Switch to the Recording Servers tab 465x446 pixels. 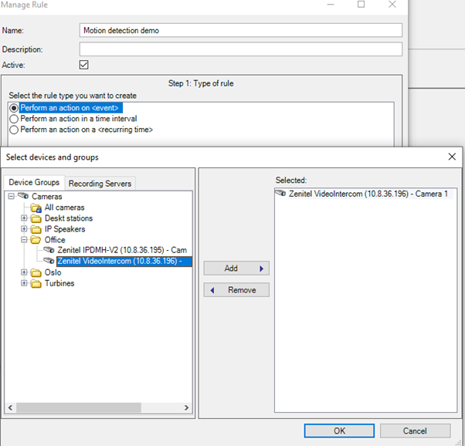pos(100,184)
